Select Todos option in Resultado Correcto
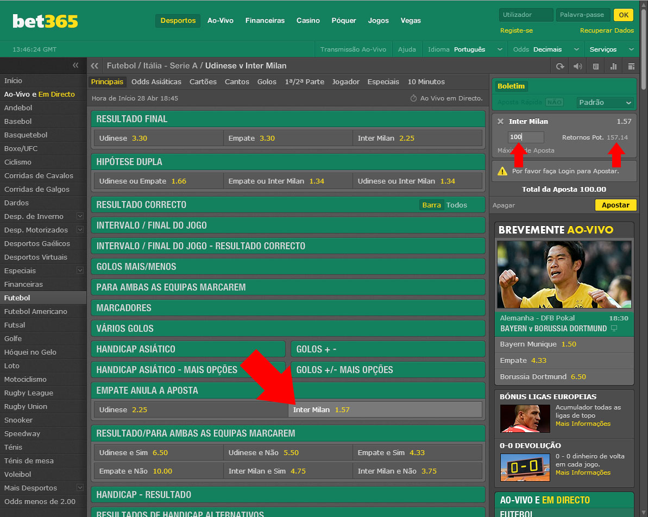 [457, 205]
